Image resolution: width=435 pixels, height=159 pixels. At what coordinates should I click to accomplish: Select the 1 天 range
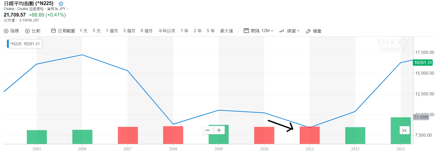[x=84, y=31]
